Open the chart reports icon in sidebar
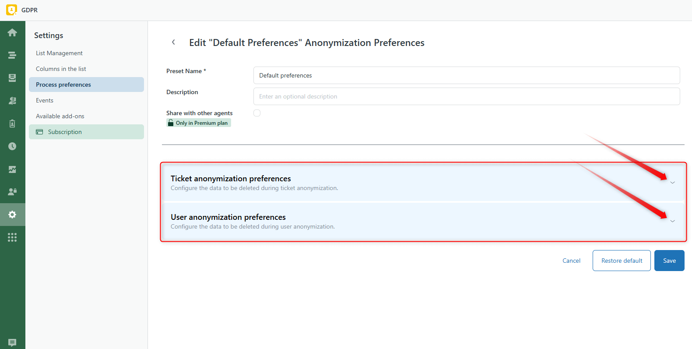The image size is (692, 349). [x=12, y=169]
